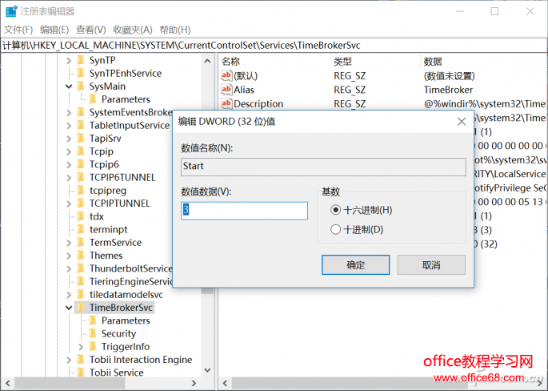Collapse the SysMain tree node

(69, 87)
